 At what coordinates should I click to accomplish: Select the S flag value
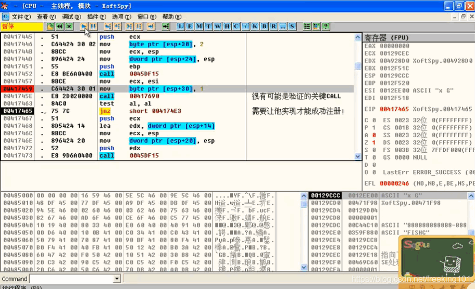(374, 150)
